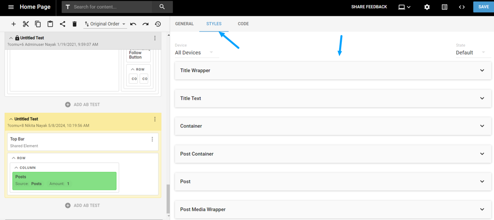Click the search for content field

(112, 7)
